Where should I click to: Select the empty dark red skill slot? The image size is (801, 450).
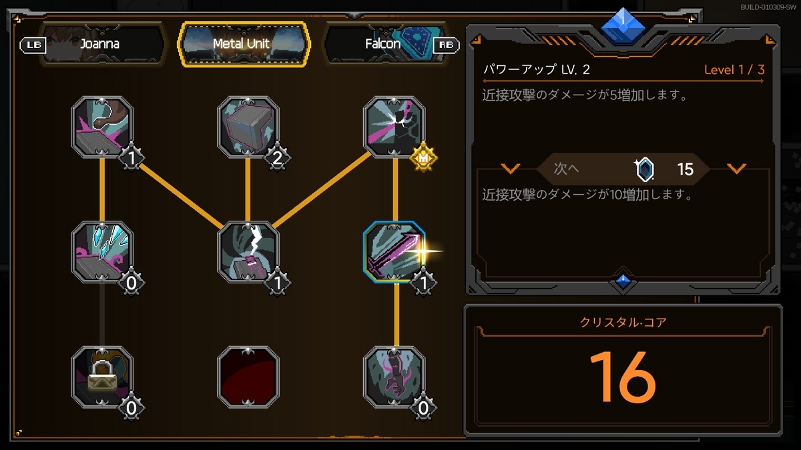248,377
